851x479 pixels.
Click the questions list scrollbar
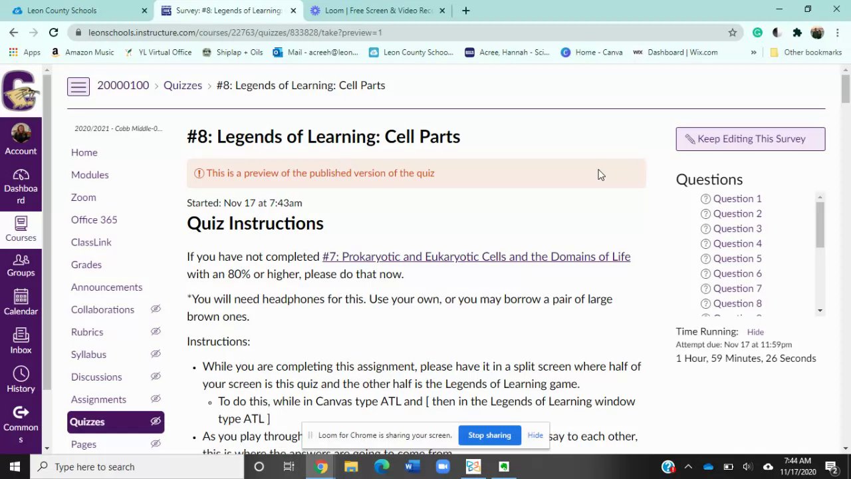tap(820, 225)
